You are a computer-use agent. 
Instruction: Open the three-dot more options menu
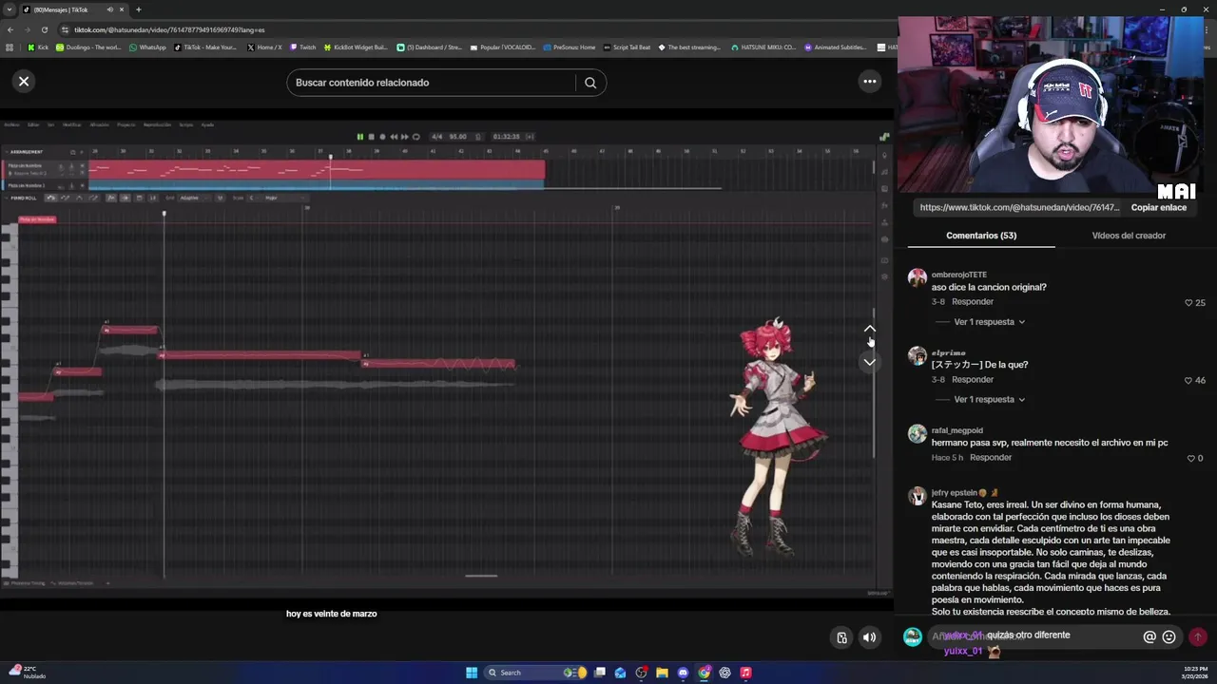(869, 82)
